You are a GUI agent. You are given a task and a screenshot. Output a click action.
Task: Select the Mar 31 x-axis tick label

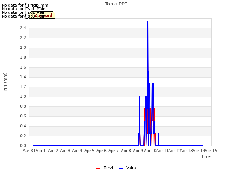pyautogui.click(x=29, y=151)
